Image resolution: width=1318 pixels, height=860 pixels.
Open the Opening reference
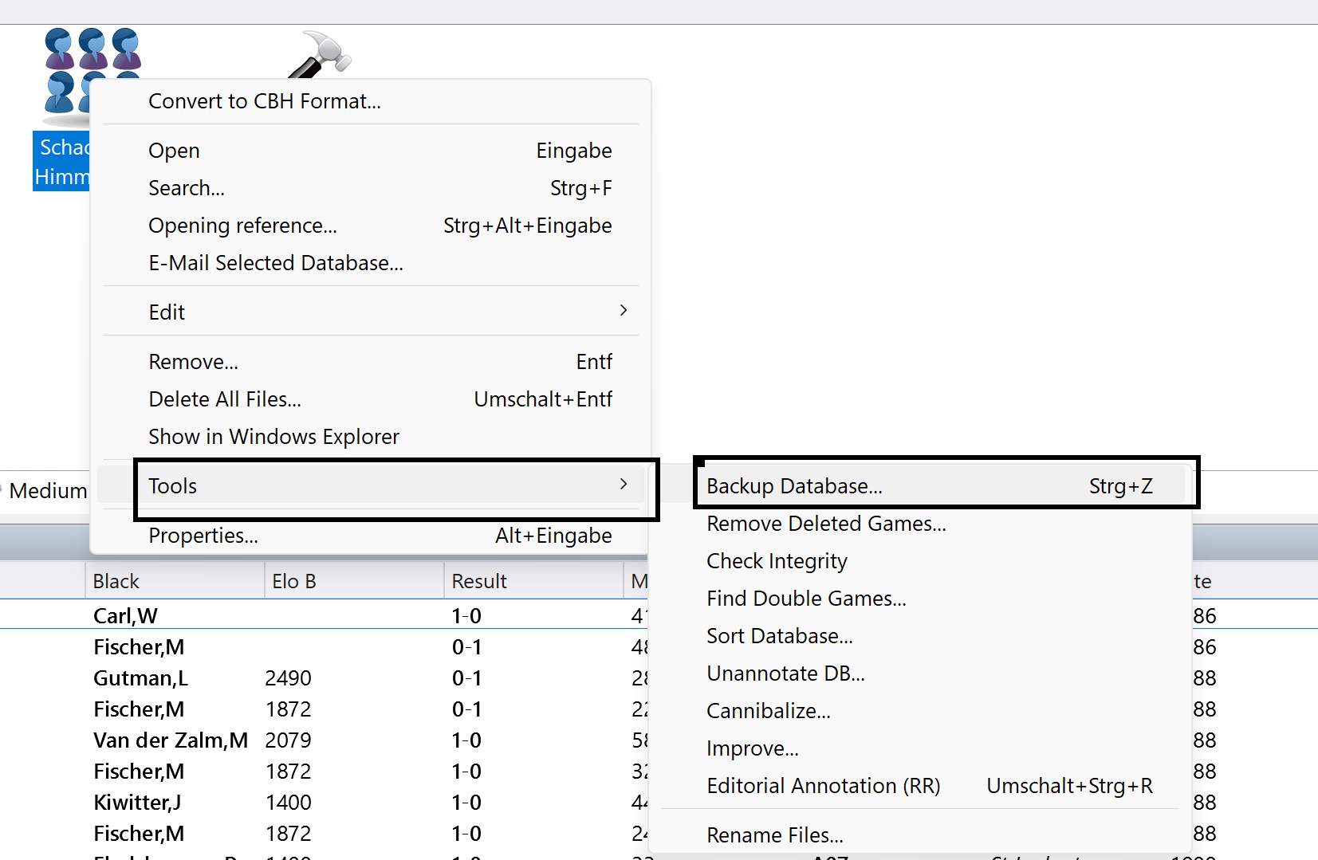(242, 226)
